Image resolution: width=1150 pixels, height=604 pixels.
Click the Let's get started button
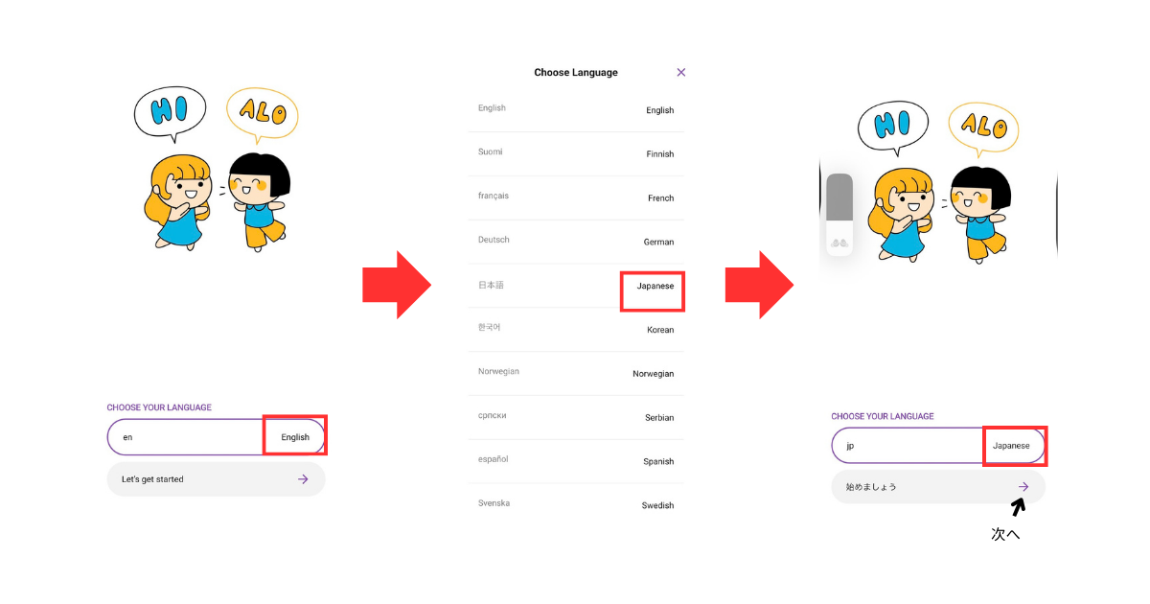click(x=217, y=479)
